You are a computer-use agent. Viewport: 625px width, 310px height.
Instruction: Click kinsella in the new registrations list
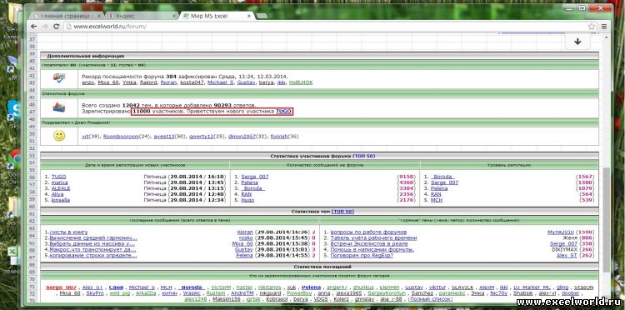pos(61,200)
